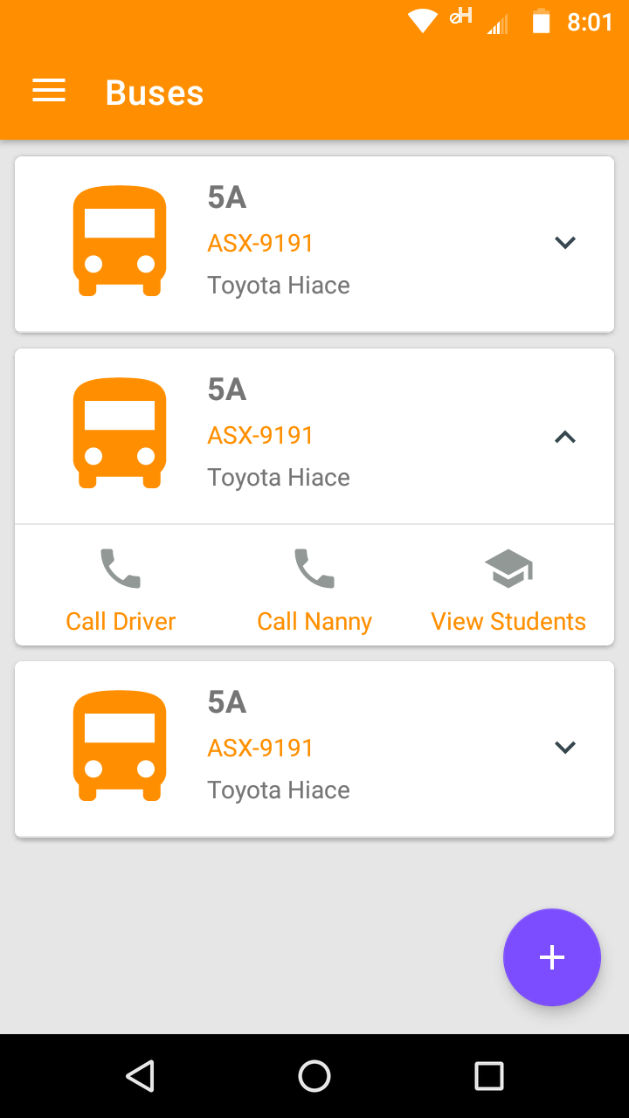Expand the third bus card chevron
The width and height of the screenshot is (629, 1118).
point(565,748)
